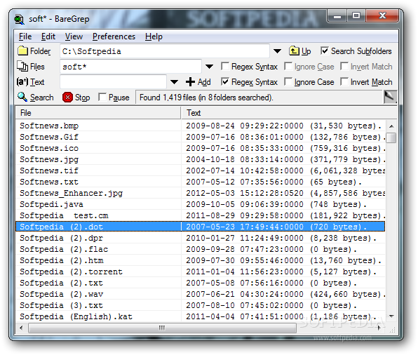Click the Up button label

click(x=306, y=51)
